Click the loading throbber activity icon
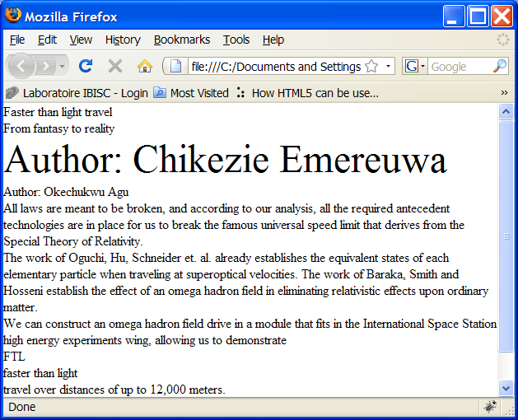Screen dimensions: 518x420 [x=503, y=40]
